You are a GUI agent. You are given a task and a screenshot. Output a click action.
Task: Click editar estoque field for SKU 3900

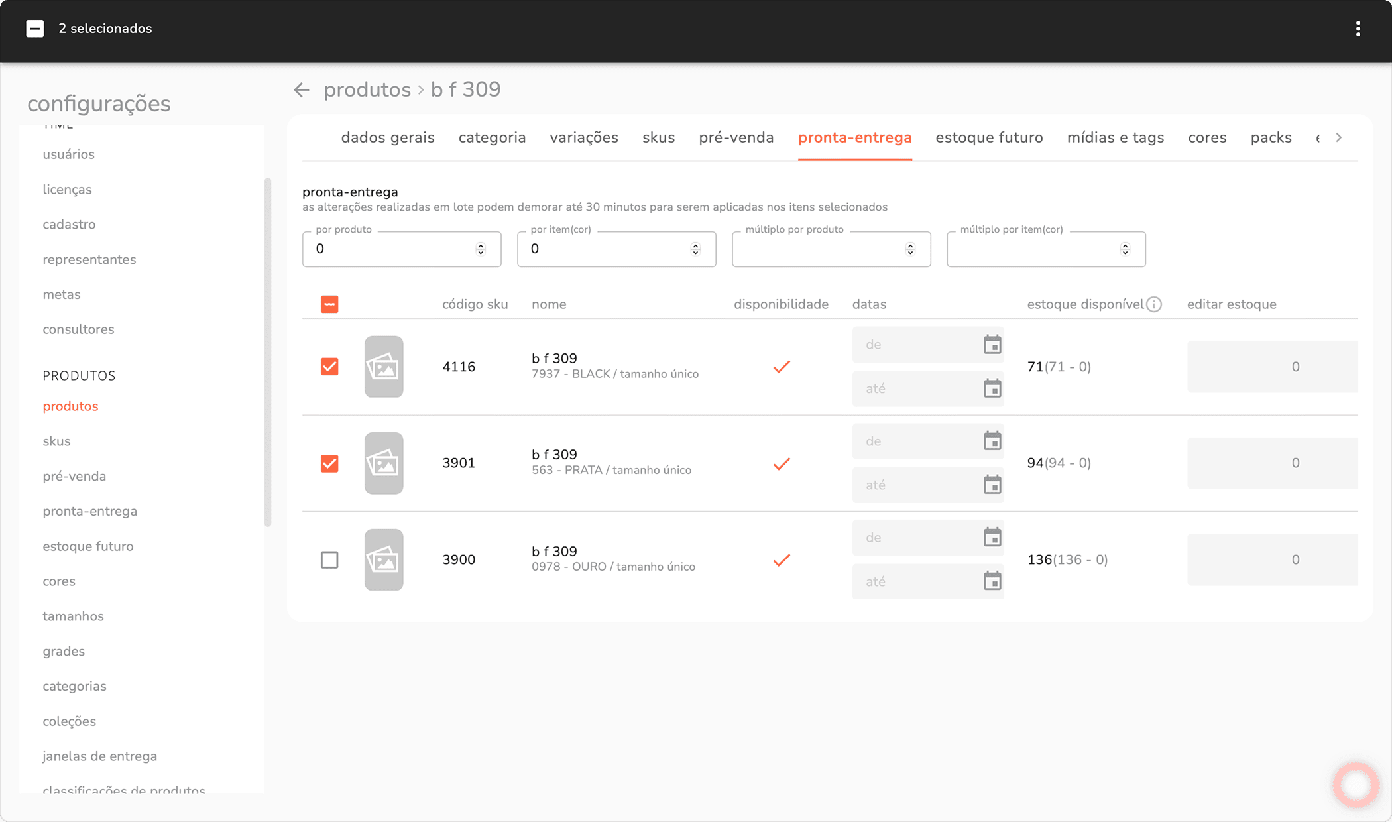[x=1273, y=560]
